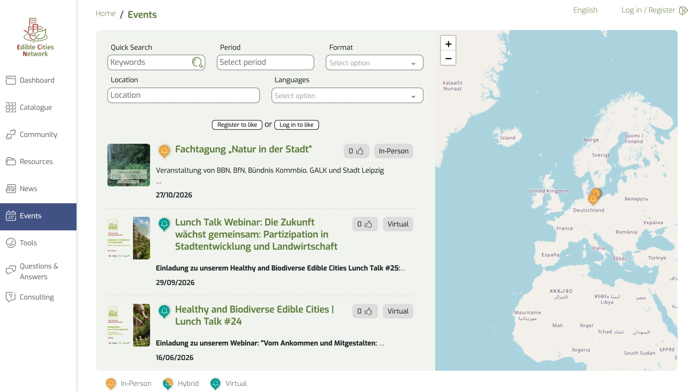
Task: Click the Tools gauge icon
Action: pos(11,243)
